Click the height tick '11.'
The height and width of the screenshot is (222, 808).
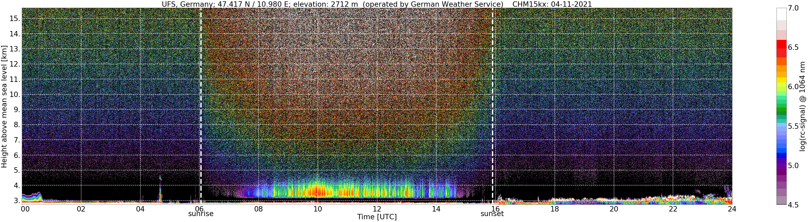15,79
